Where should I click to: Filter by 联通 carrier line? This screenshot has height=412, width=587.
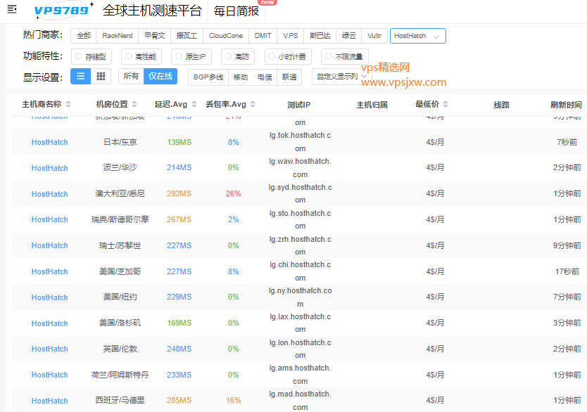coord(289,77)
